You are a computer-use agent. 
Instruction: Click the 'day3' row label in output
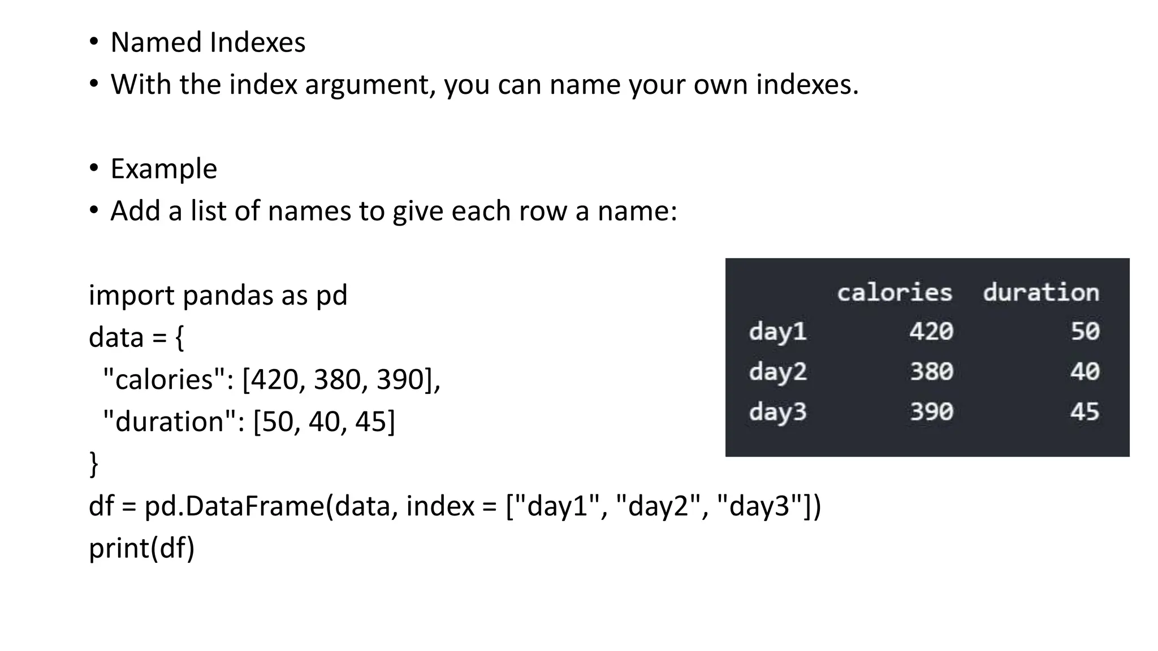pos(777,413)
